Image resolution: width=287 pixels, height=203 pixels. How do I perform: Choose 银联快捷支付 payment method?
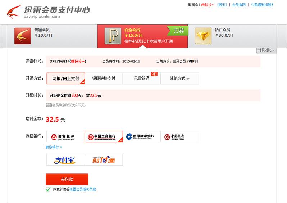pyautogui.click(x=104, y=79)
